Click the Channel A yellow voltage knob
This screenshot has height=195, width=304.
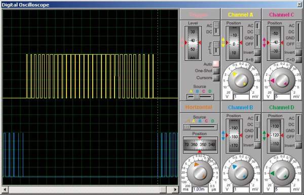[x=241, y=80]
